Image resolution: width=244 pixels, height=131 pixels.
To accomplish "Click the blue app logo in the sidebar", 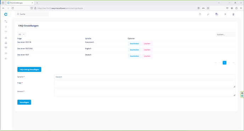I will point(6,14).
